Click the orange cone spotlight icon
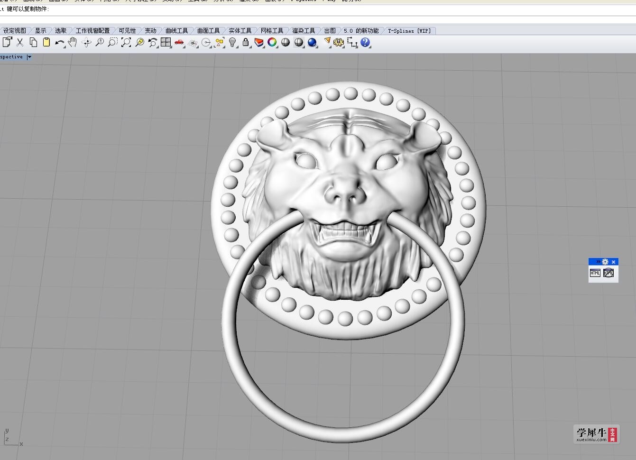Image resolution: width=636 pixels, height=460 pixels. pos(327,42)
